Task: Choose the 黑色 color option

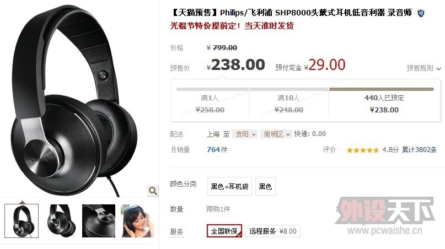Action: tap(265, 186)
